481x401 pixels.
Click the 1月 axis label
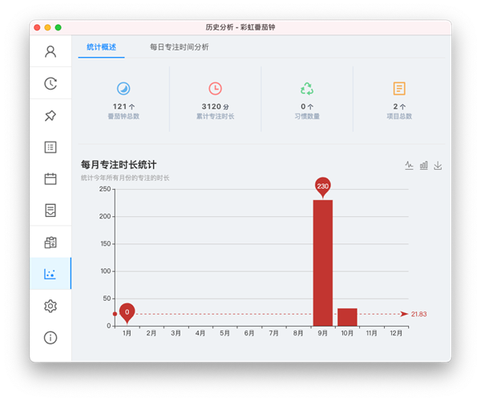(x=127, y=333)
